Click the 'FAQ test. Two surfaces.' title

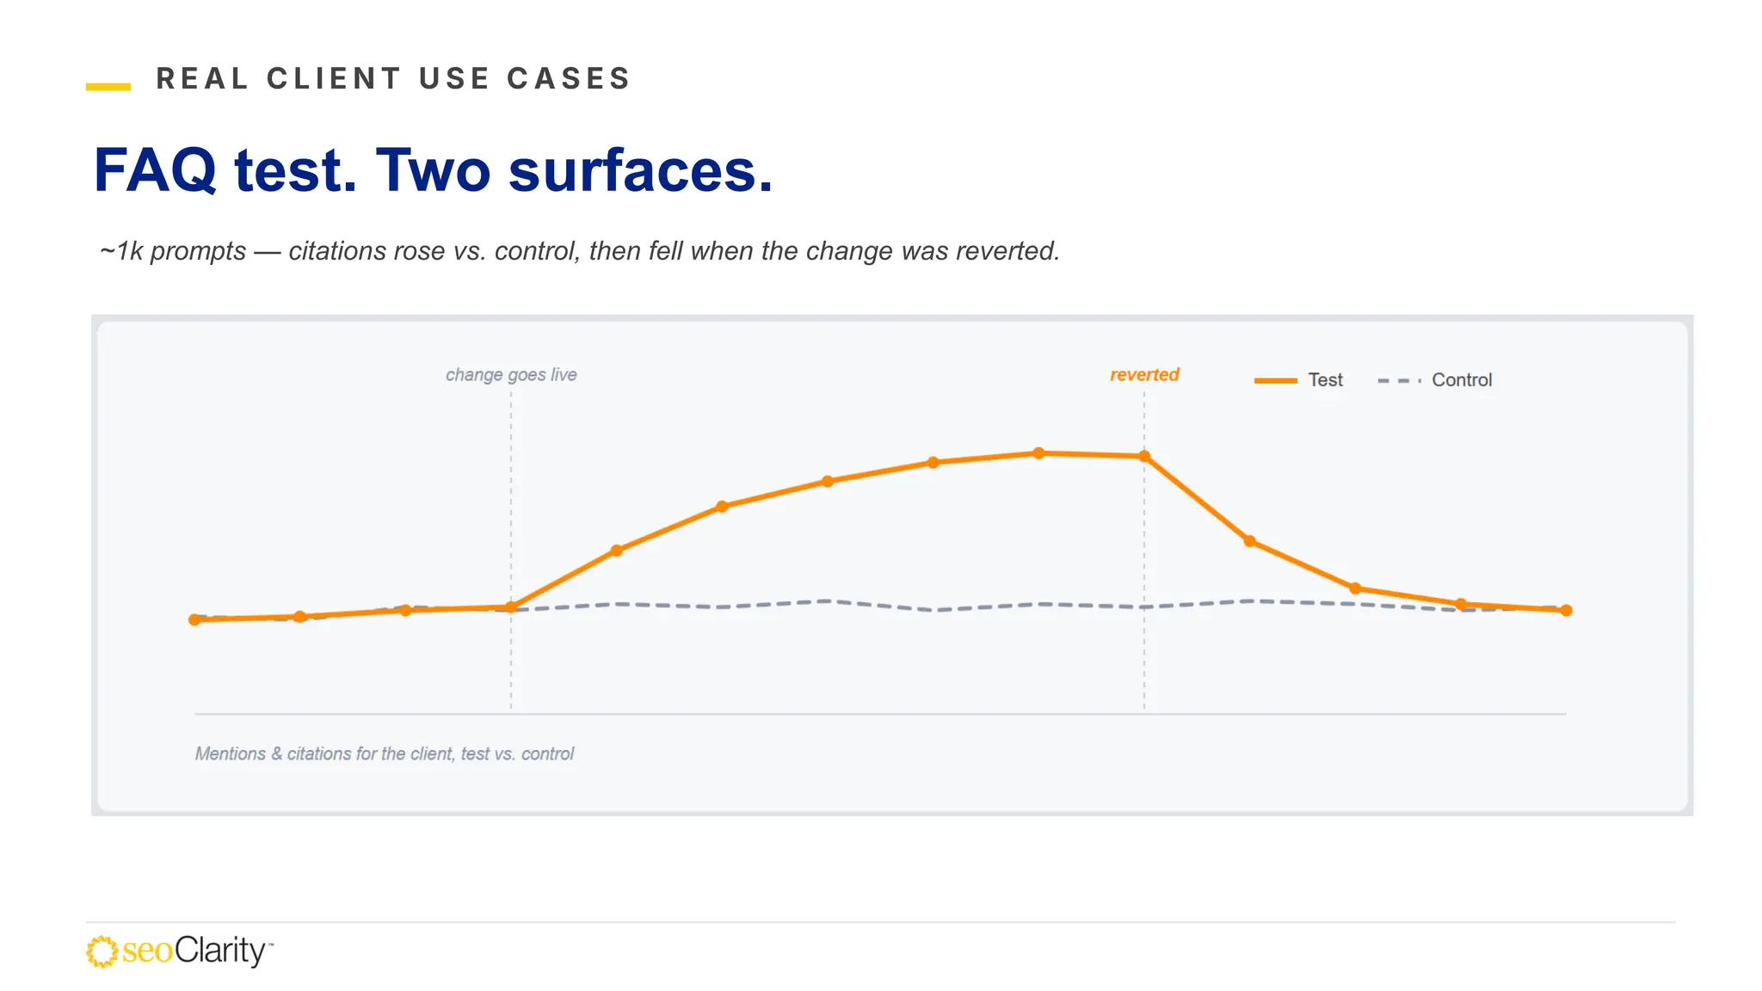click(x=434, y=170)
